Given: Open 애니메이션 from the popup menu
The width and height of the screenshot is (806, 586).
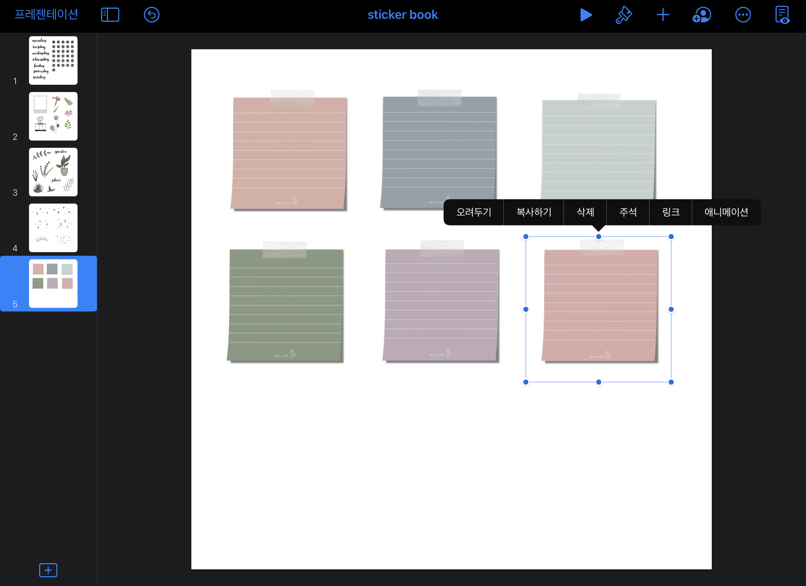Looking at the screenshot, I should click(726, 212).
